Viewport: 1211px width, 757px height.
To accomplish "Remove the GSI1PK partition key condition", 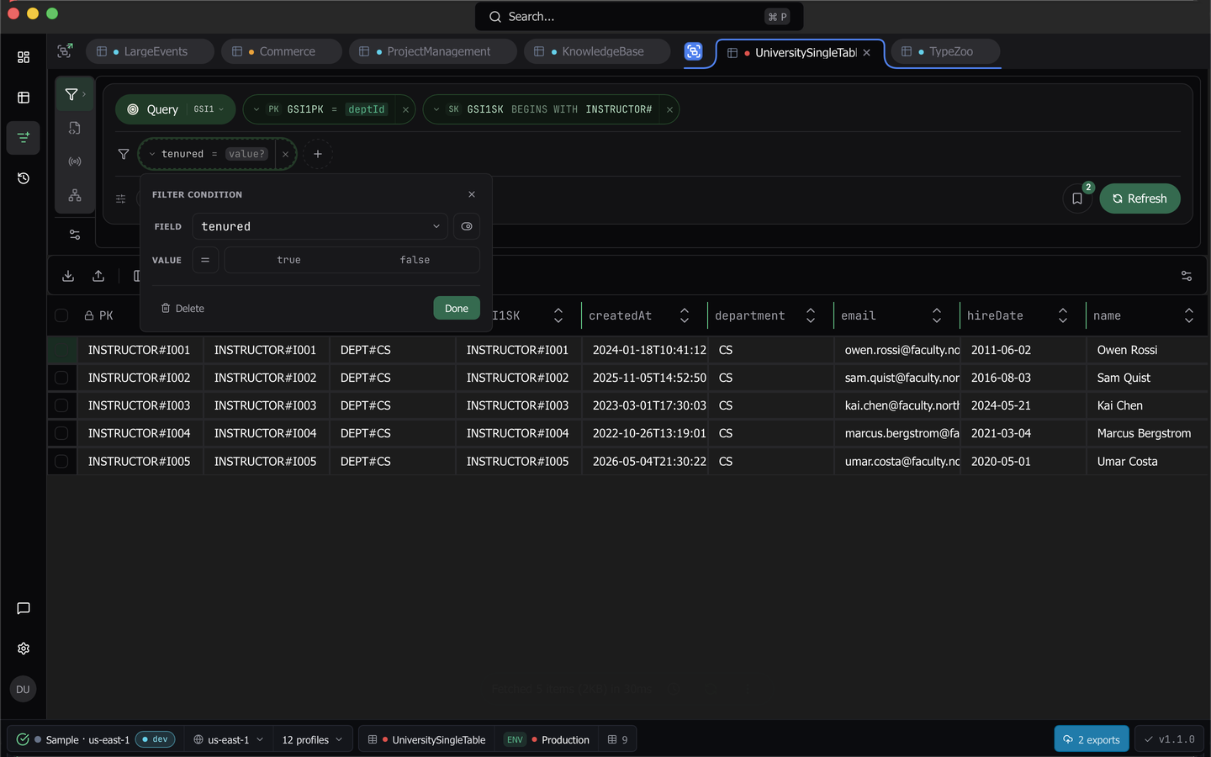I will [x=405, y=109].
